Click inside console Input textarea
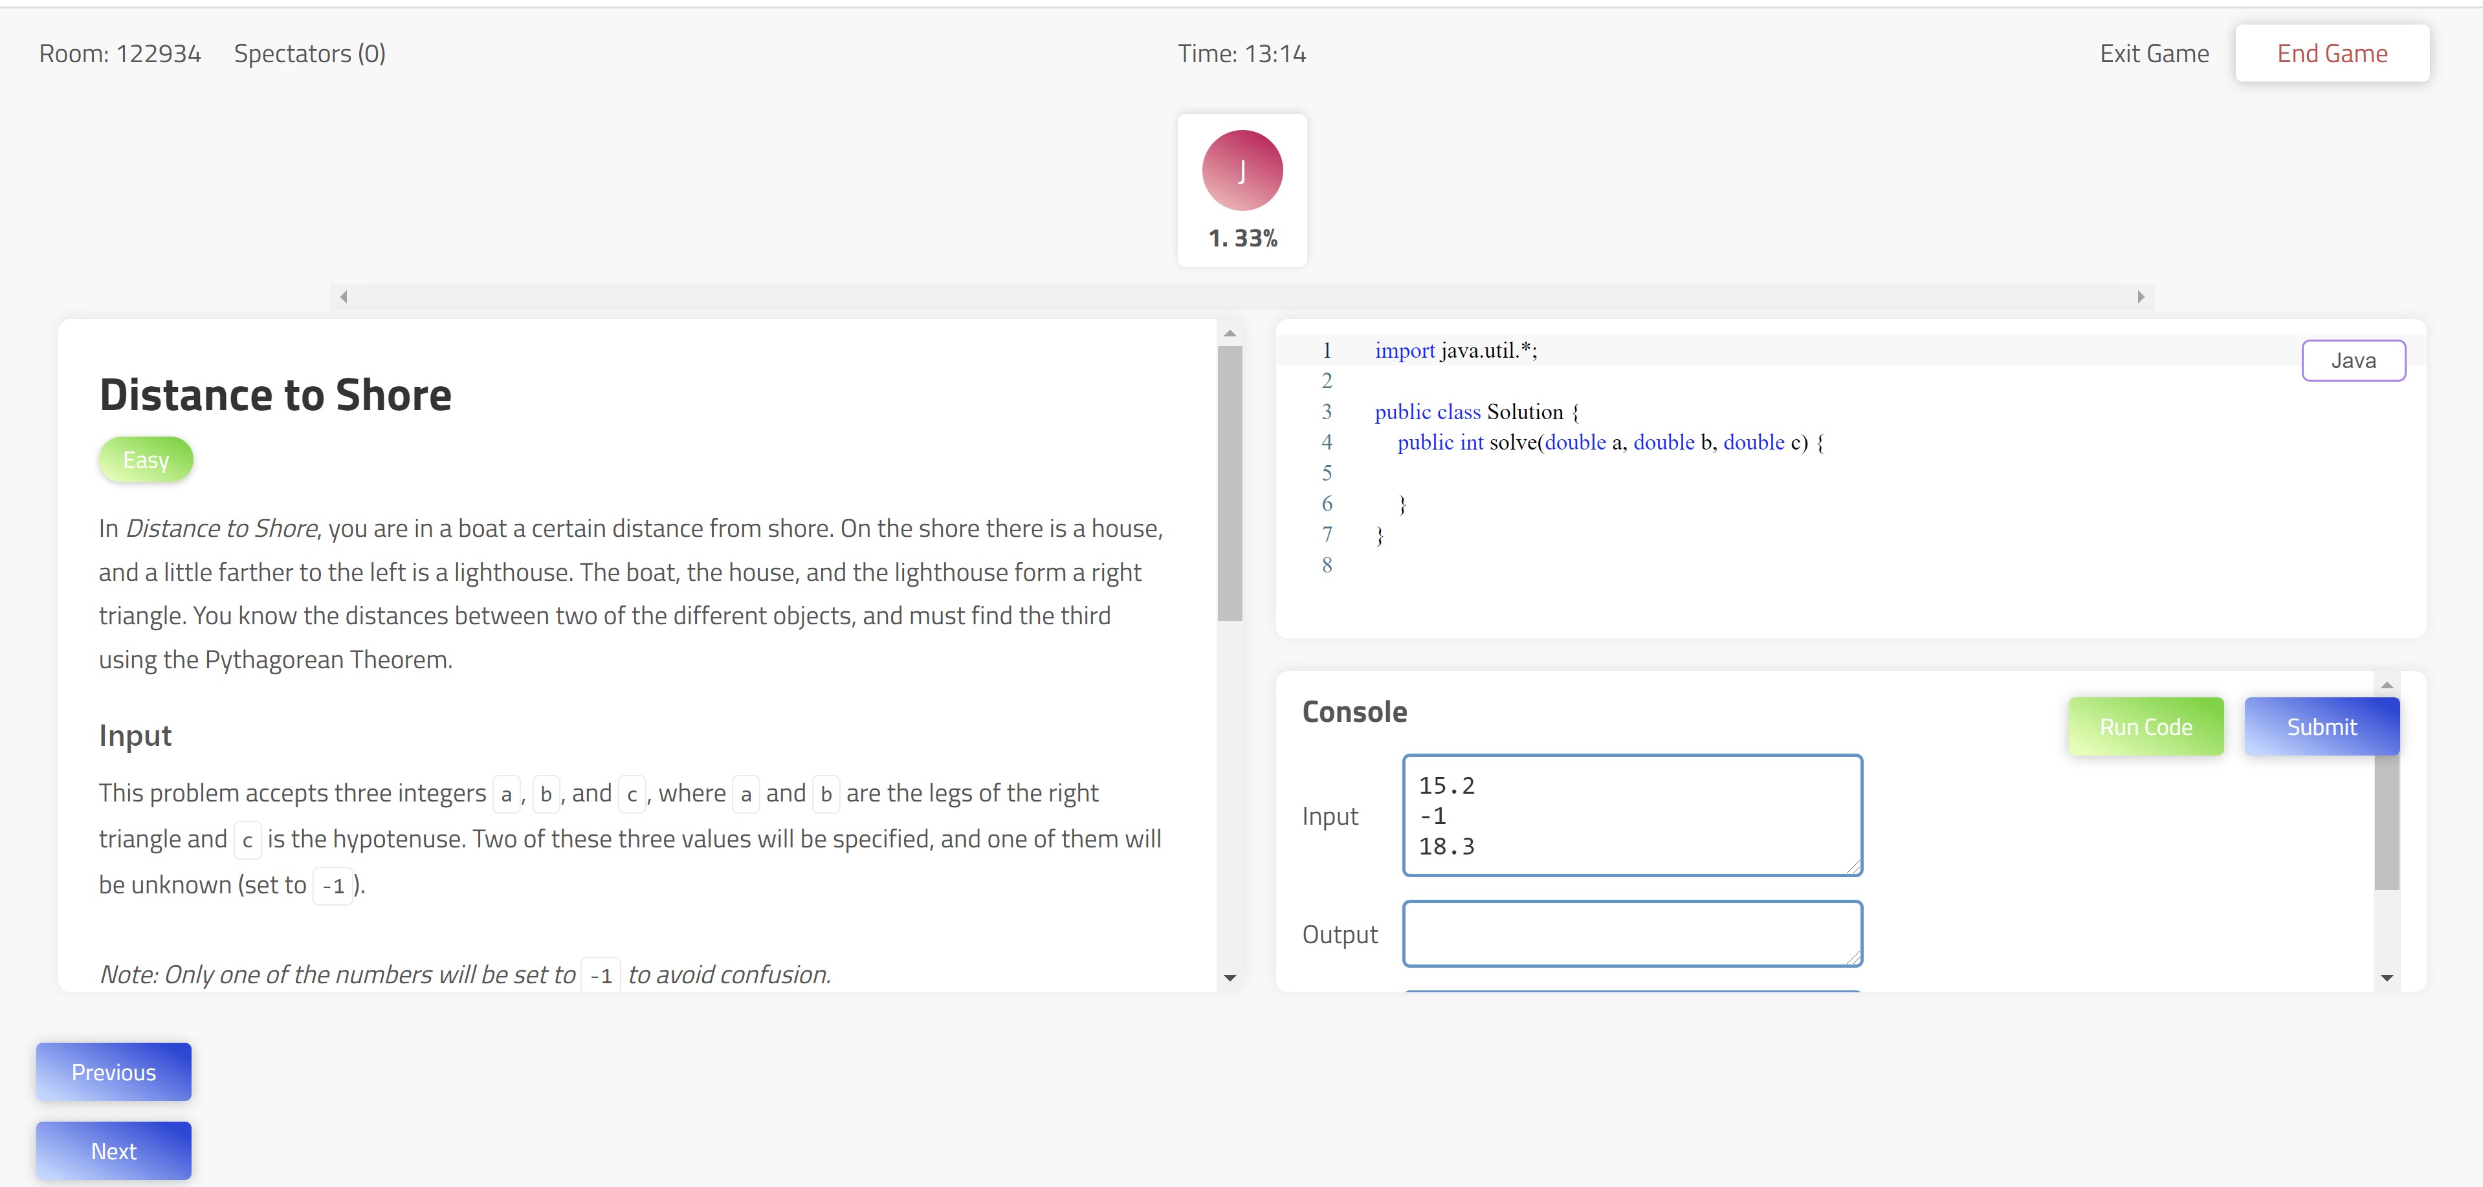The width and height of the screenshot is (2483, 1187). click(x=1631, y=815)
